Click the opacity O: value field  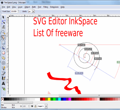[25, 106]
